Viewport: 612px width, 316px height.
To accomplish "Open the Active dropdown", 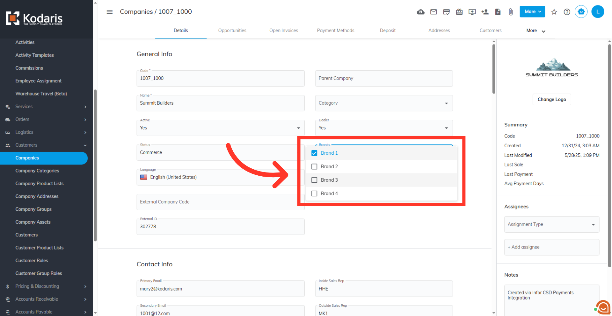I will point(221,128).
